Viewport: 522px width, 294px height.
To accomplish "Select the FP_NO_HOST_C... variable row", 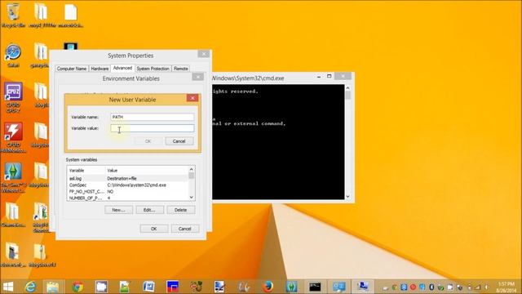I will click(x=127, y=192).
